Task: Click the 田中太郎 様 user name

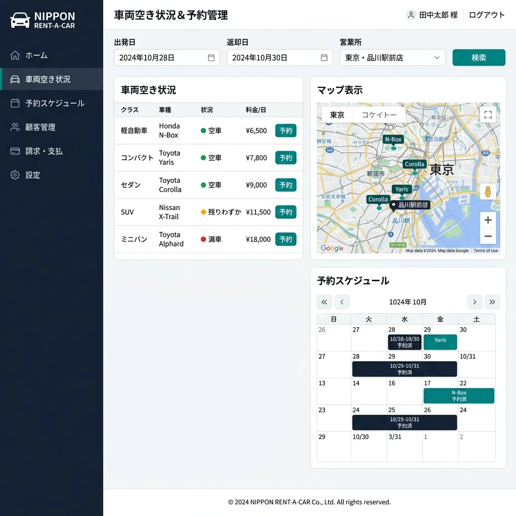Action: tap(438, 15)
